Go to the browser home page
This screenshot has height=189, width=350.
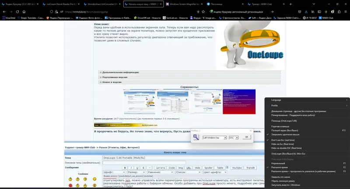[24, 12]
